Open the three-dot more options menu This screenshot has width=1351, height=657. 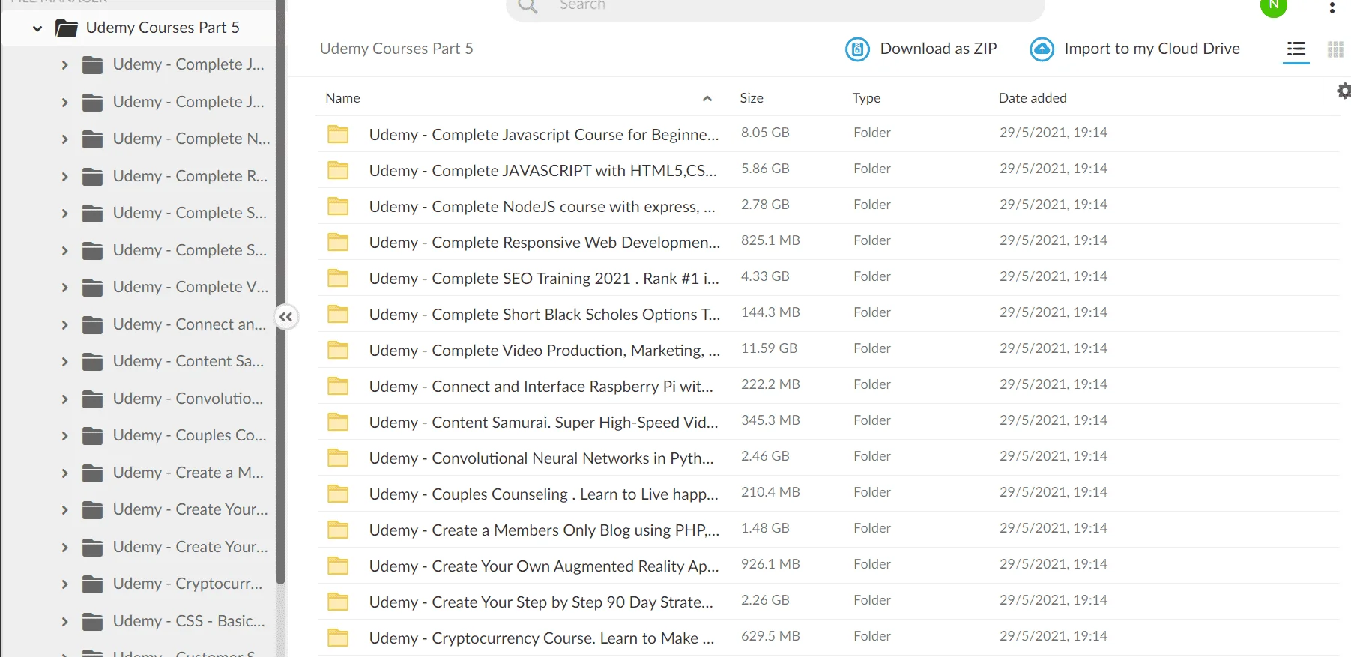(1332, 7)
